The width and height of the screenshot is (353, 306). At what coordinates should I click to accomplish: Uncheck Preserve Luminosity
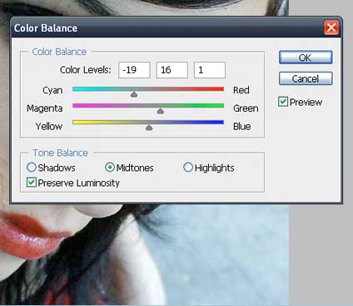pos(32,183)
